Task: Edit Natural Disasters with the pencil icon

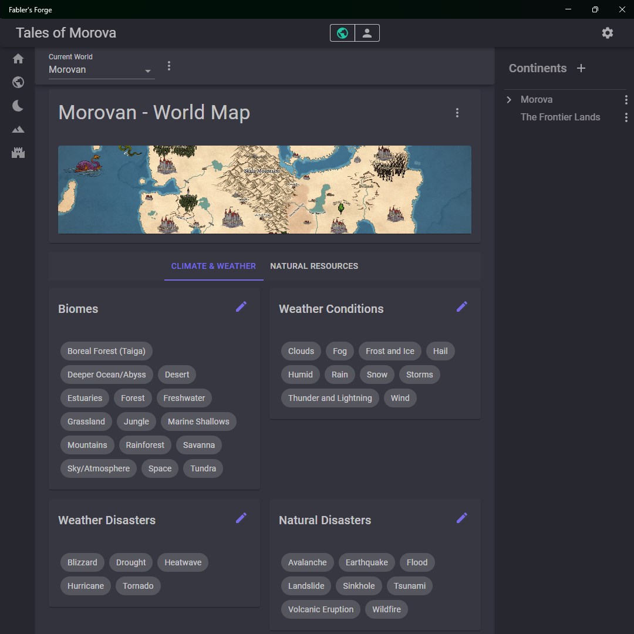Action: pos(462,518)
